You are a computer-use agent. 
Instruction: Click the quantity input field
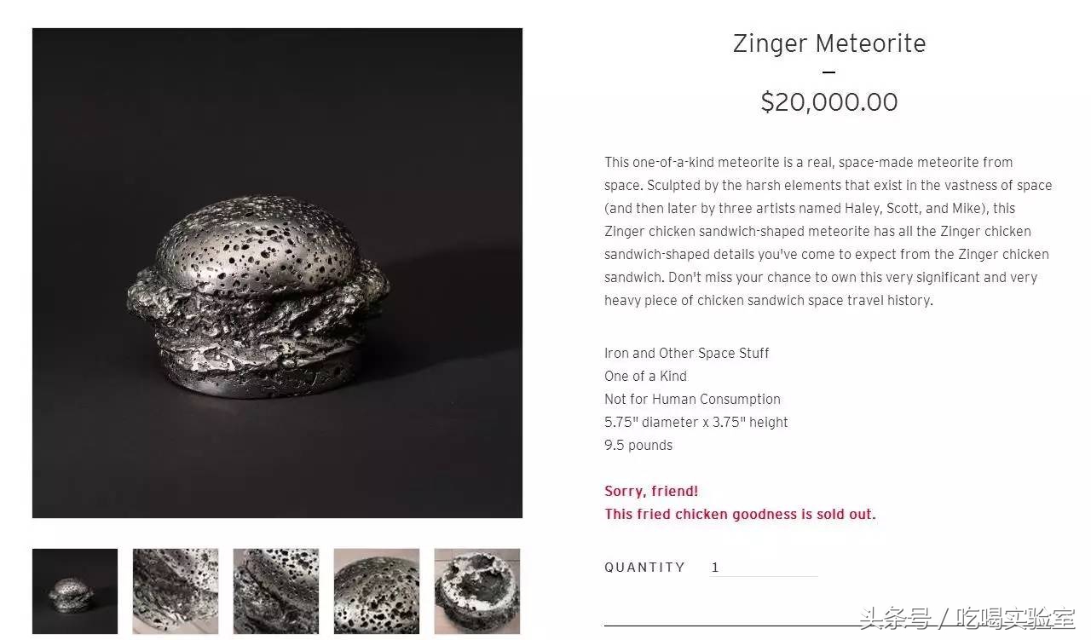click(x=763, y=568)
